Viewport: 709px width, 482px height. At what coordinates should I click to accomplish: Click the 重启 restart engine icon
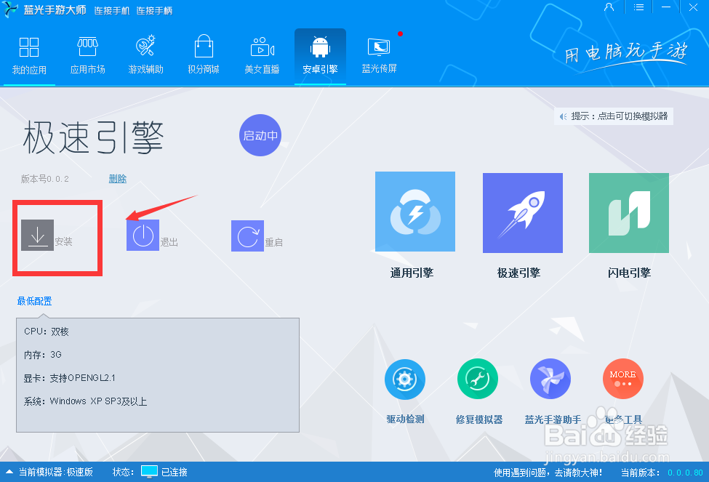(x=247, y=235)
